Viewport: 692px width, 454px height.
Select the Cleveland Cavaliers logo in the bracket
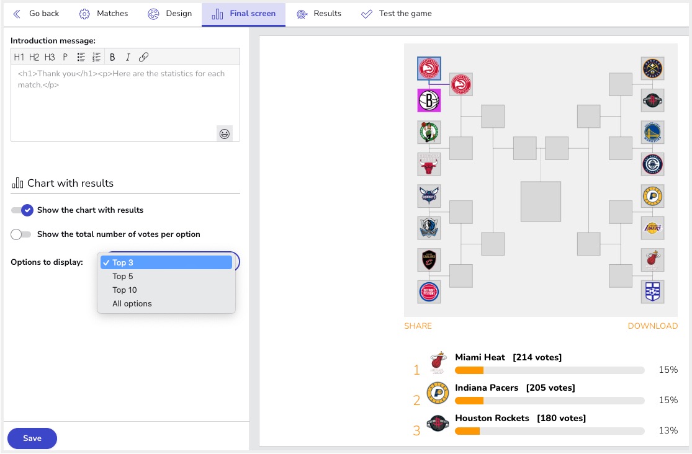429,260
